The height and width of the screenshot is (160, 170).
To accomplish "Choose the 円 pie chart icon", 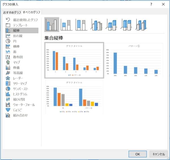I will 8,41.
